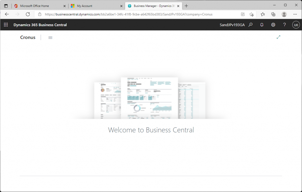Viewport: 302px width, 192px height.
Task: Open the browser Favorites list icon
Action: [x=263, y=14]
